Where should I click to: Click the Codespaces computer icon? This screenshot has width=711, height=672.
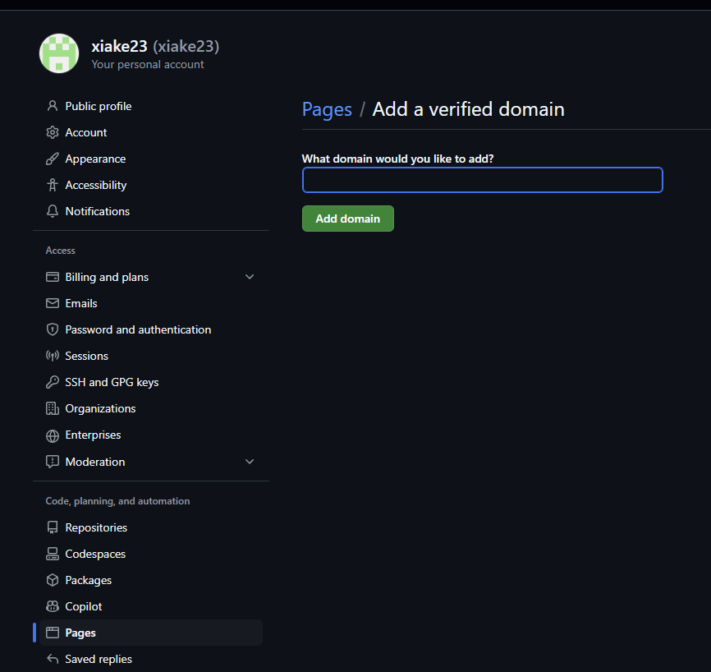53,554
